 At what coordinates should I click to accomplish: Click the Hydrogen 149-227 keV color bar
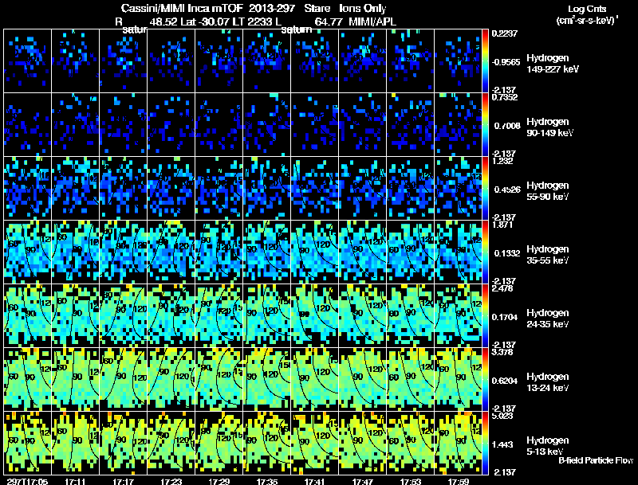(485, 61)
